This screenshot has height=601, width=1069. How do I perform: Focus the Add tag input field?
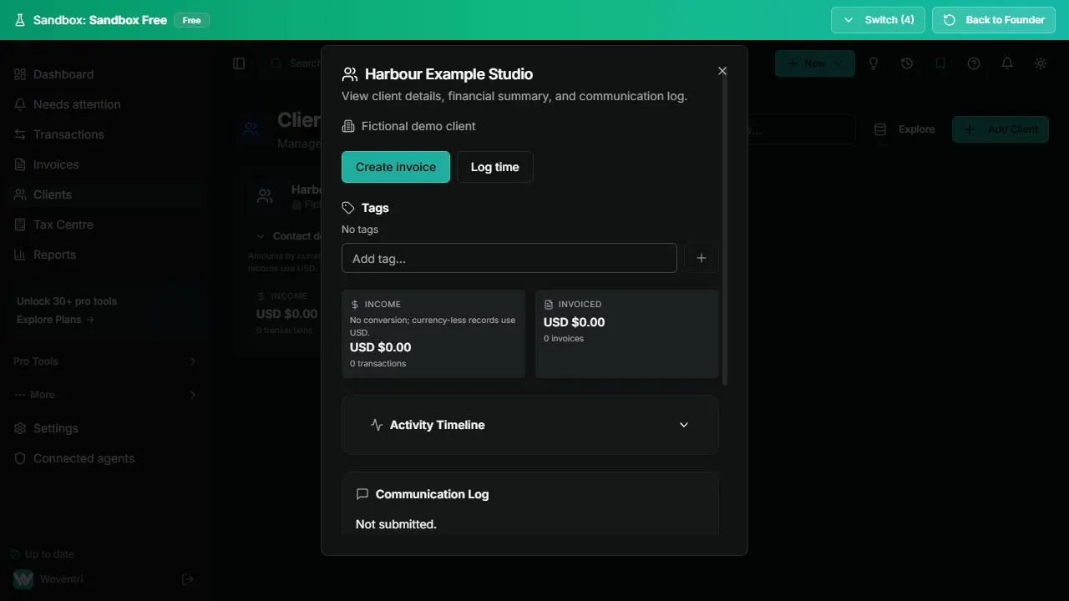[509, 258]
